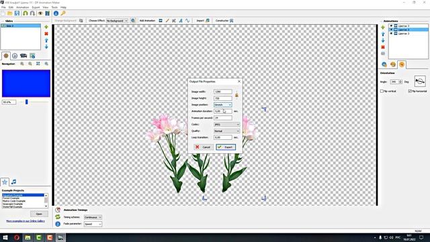
Task: Click the effect settings icon beside Choose Effect
Action: coord(133,21)
